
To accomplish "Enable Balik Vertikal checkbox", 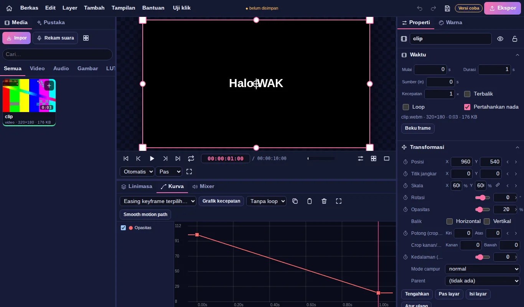I will click(x=487, y=221).
